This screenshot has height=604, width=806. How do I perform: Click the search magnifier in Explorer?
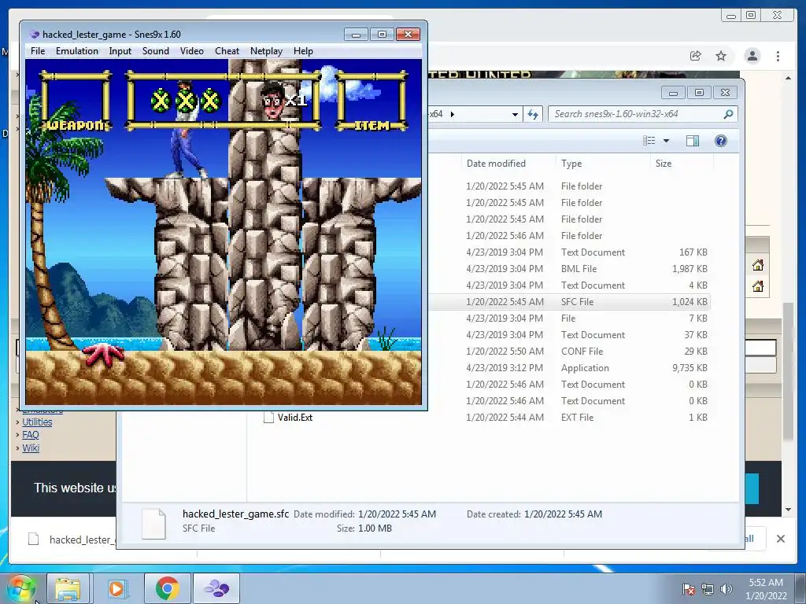(728, 114)
